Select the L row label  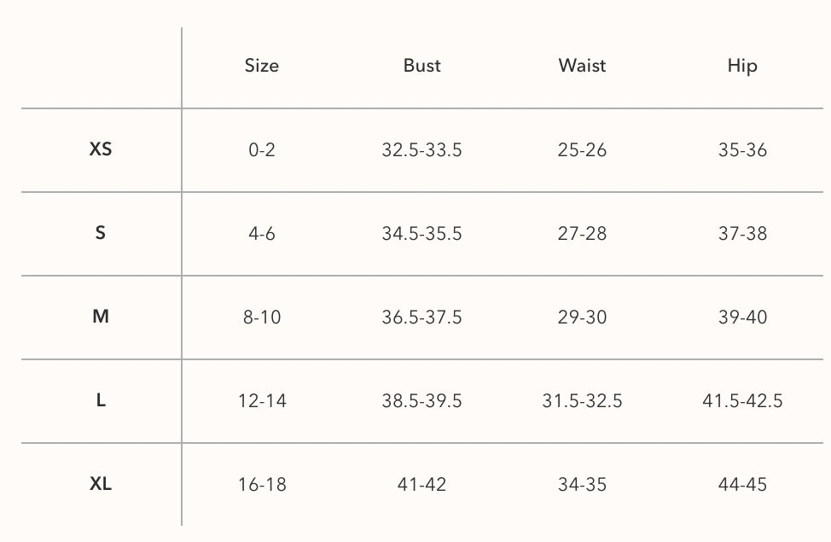[x=101, y=399]
